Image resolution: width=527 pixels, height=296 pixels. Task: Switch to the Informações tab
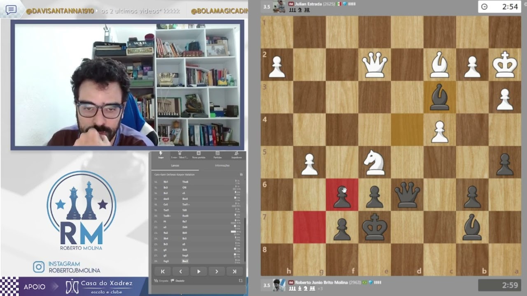222,165
